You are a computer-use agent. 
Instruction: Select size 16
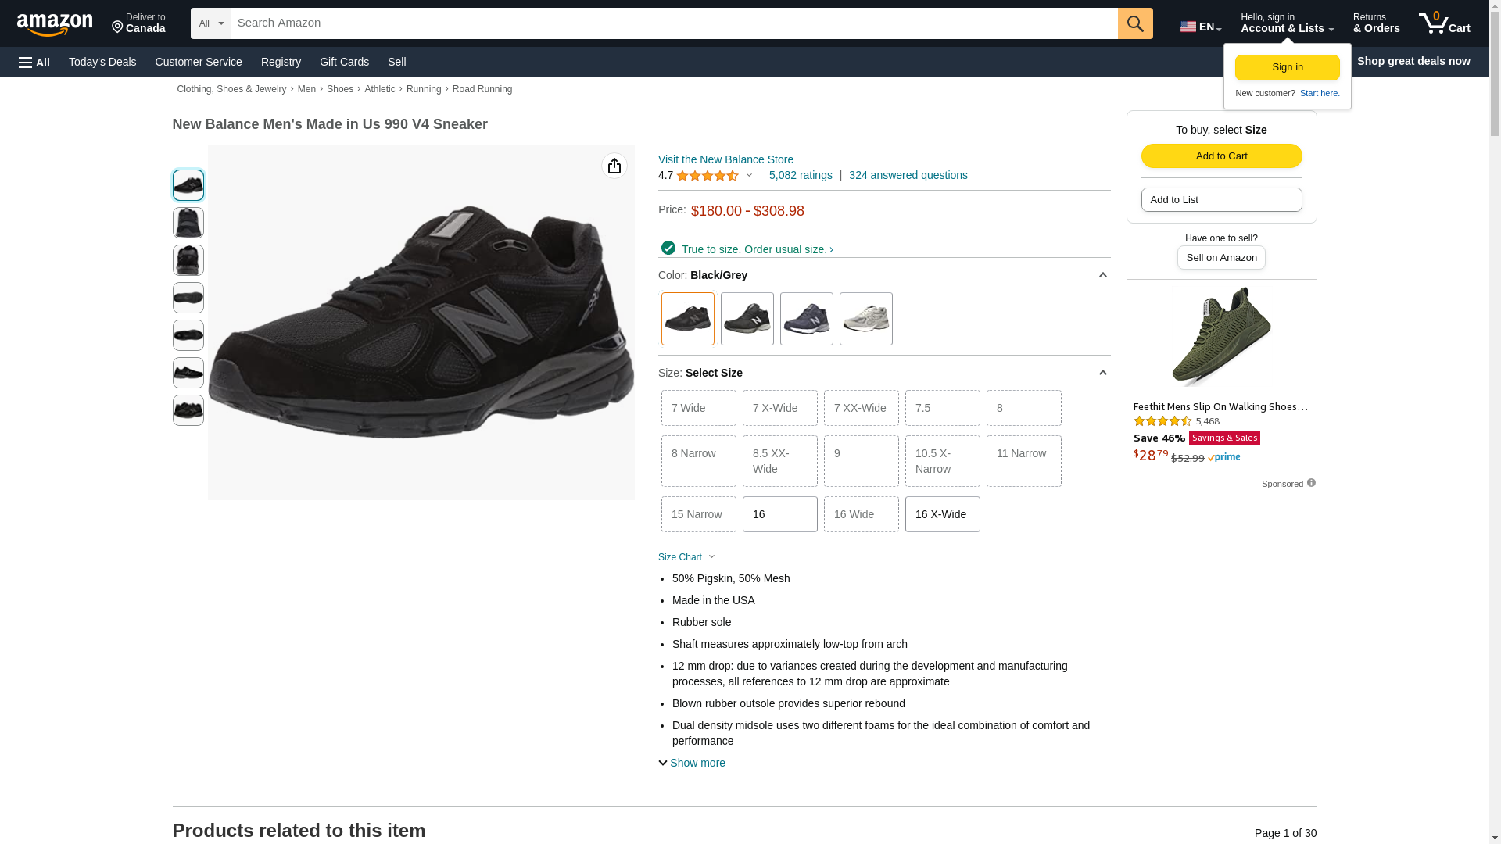[x=779, y=514]
